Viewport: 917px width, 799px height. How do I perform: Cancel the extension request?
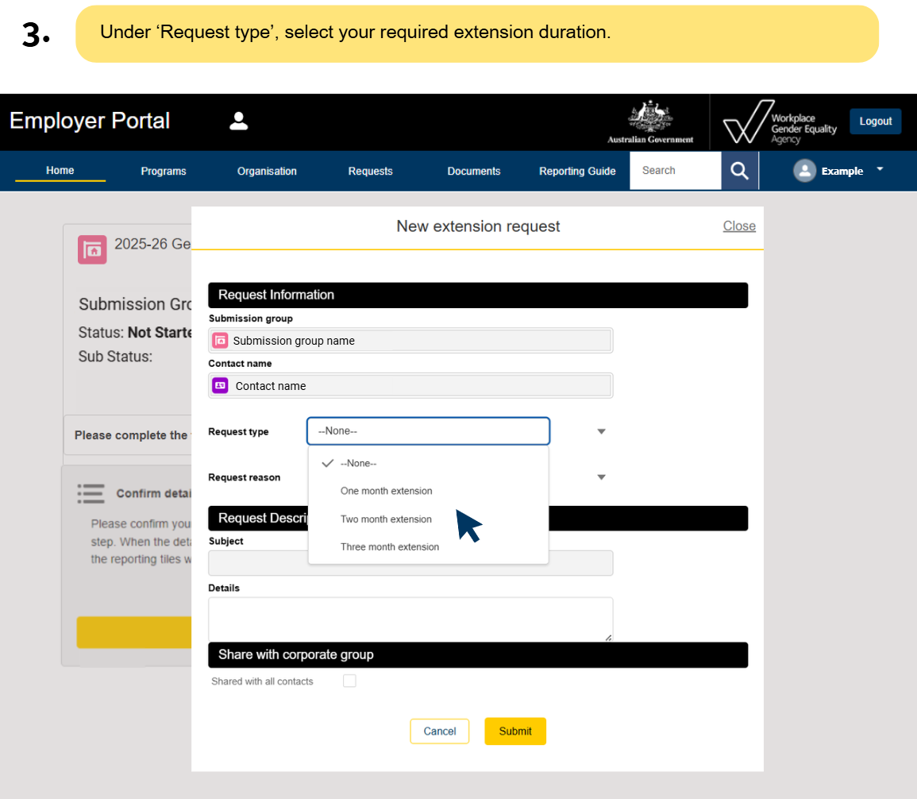point(439,731)
